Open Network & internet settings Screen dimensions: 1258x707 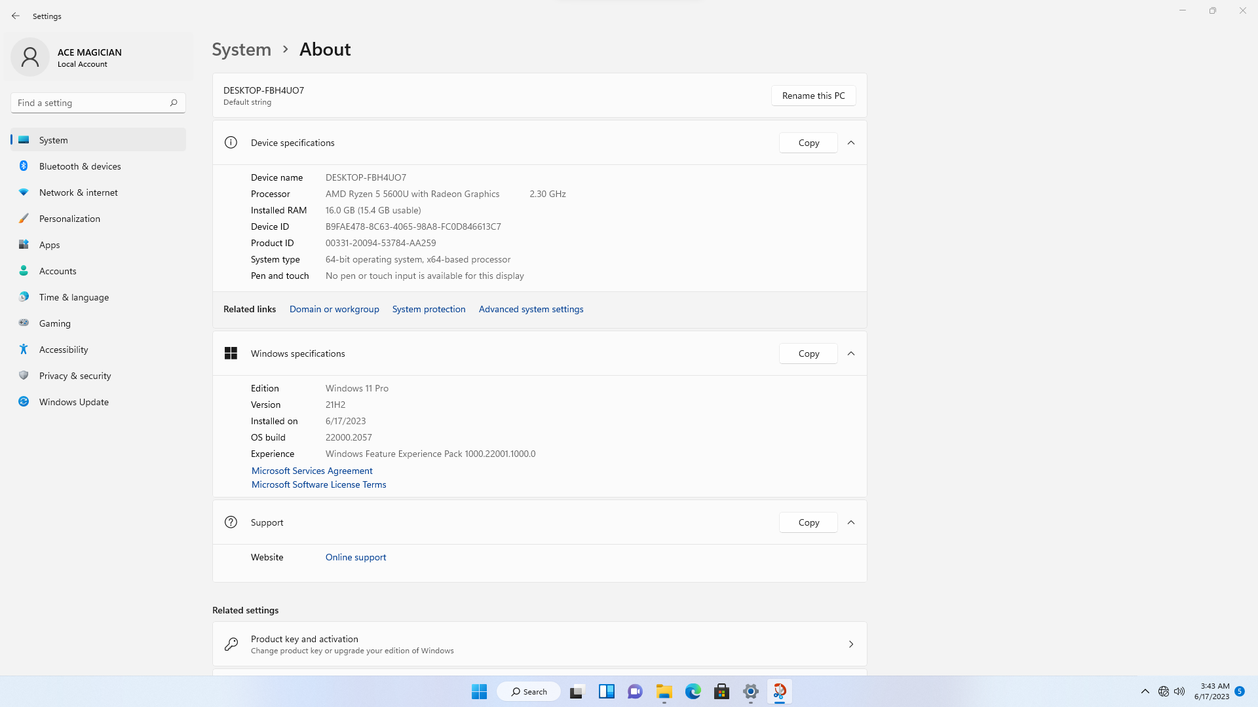(98, 192)
